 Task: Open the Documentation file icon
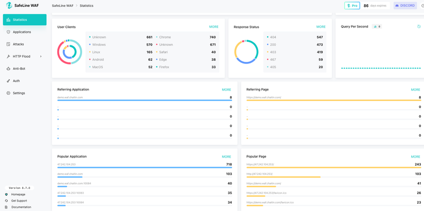(x=6, y=207)
